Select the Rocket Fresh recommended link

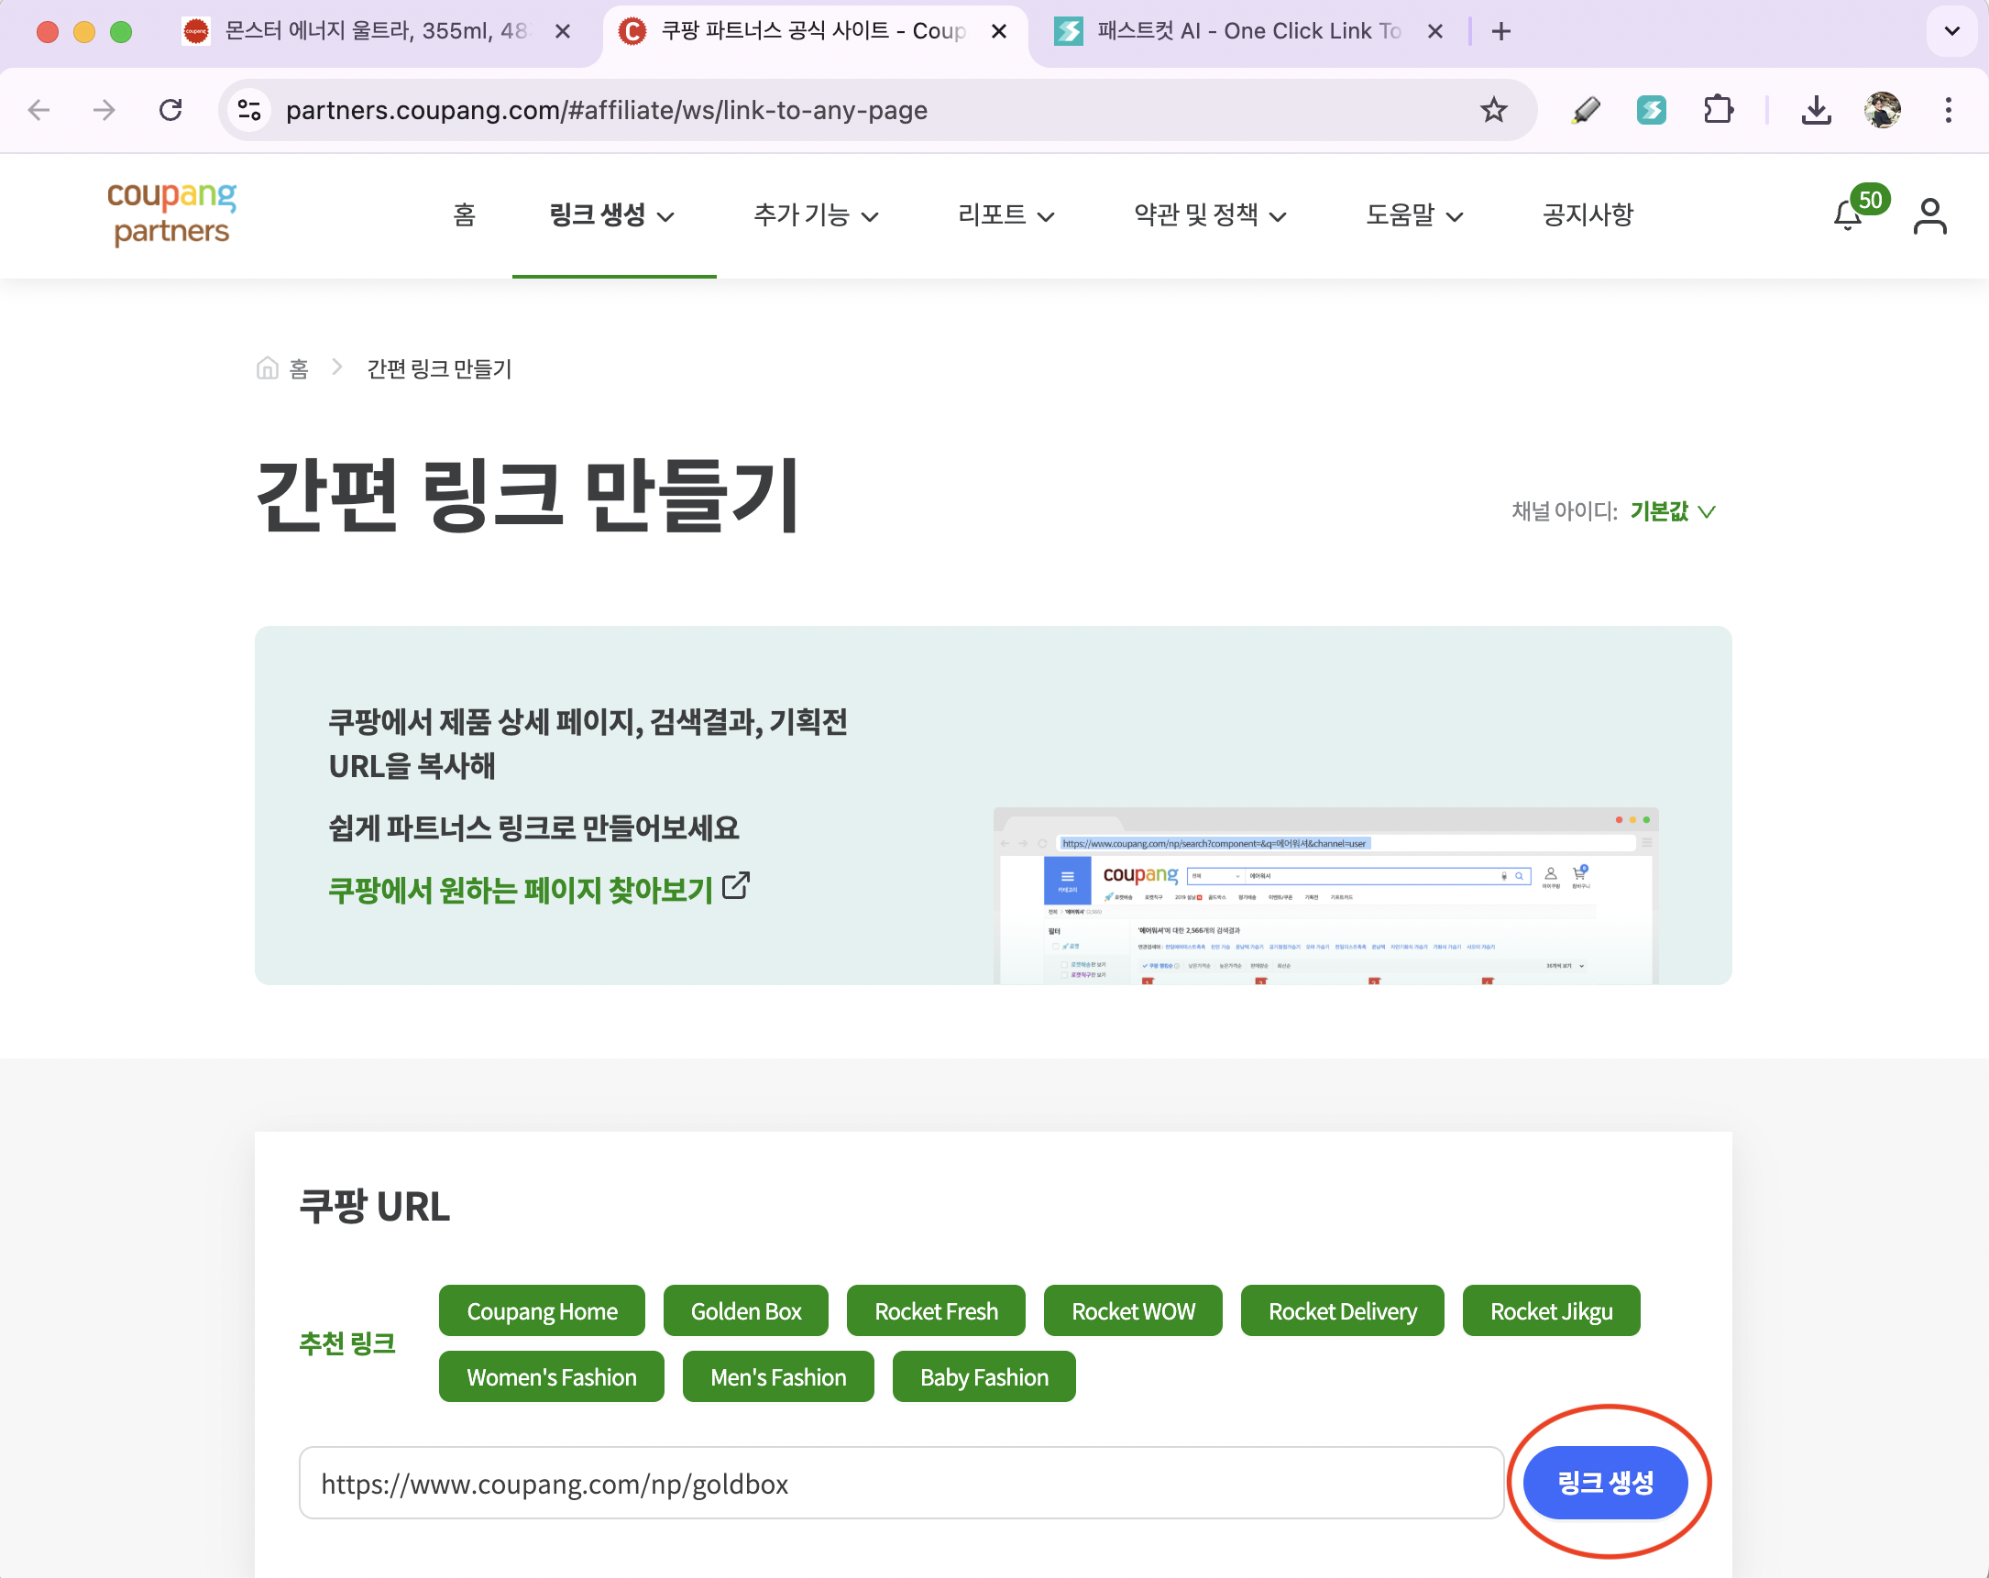tap(936, 1310)
